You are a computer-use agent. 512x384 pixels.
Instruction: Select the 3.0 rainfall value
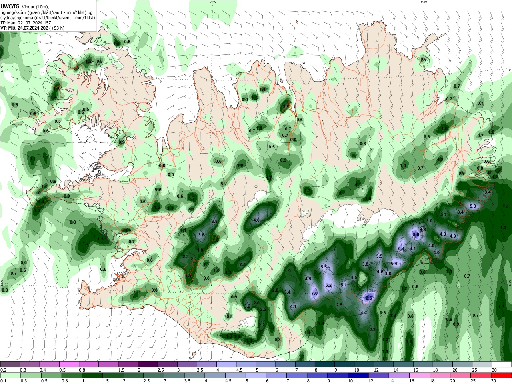tap(430, 221)
